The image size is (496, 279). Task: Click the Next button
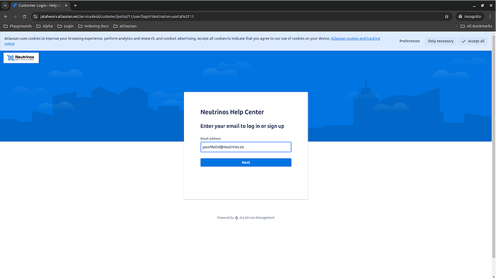tap(246, 163)
